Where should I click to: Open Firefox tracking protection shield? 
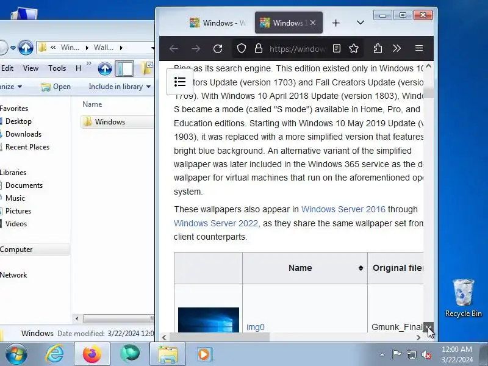point(242,49)
